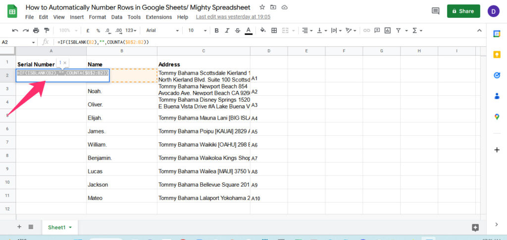Viewport: 507px width, 240px height.
Task: Open the all sheets list icon
Action: pos(31,227)
